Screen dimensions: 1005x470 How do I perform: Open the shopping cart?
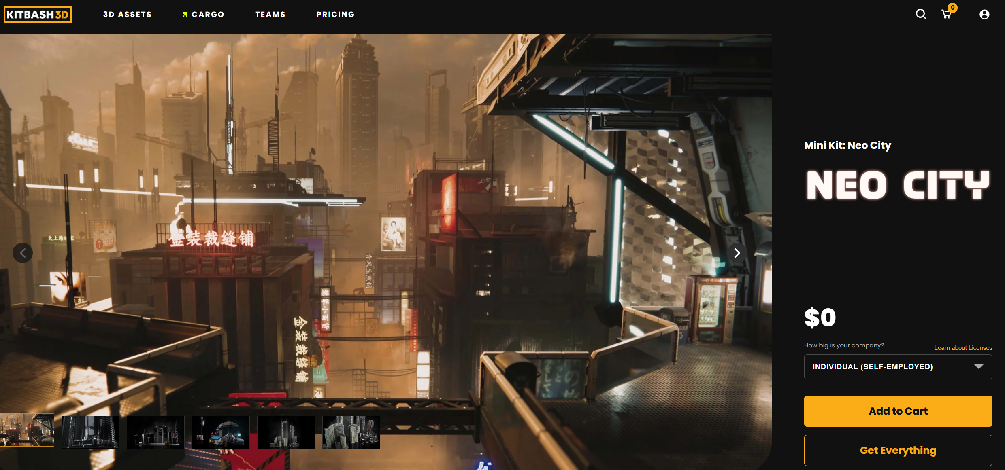point(947,14)
